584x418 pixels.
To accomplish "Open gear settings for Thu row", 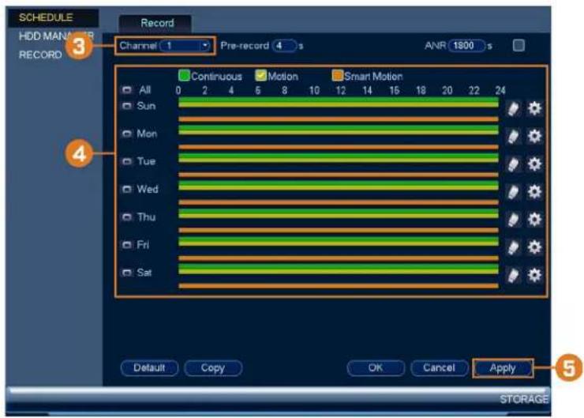I will click(534, 219).
